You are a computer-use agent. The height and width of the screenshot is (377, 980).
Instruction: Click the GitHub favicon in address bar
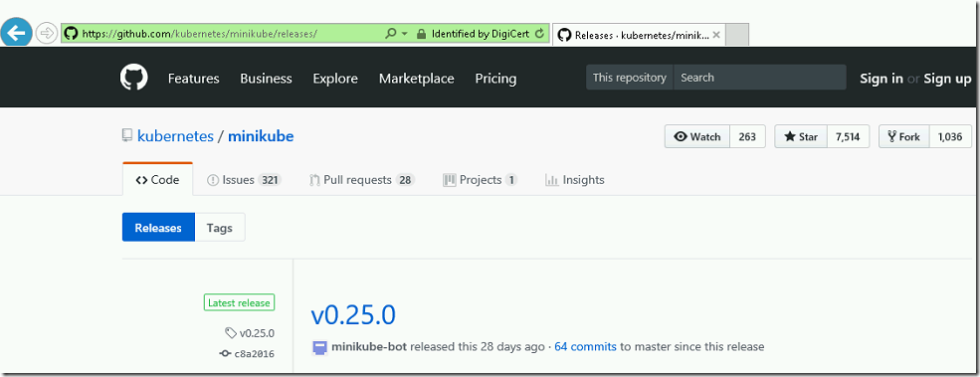72,34
